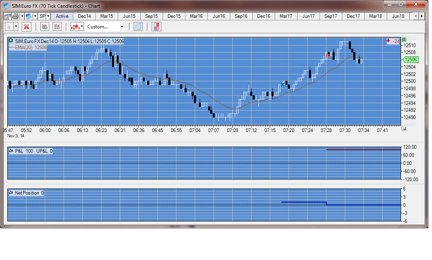Switch to the Dec14 contract tab
This screenshot has width=432, height=260.
[x=84, y=16]
